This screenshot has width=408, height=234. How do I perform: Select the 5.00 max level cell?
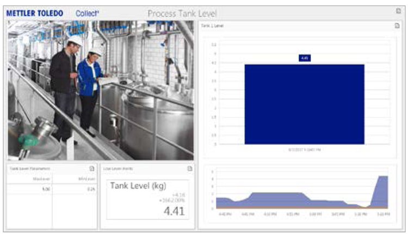(x=47, y=188)
